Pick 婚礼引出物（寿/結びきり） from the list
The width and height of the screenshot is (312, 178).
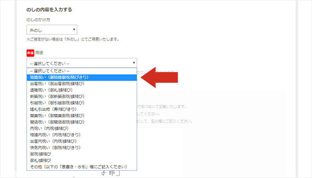(x=82, y=109)
